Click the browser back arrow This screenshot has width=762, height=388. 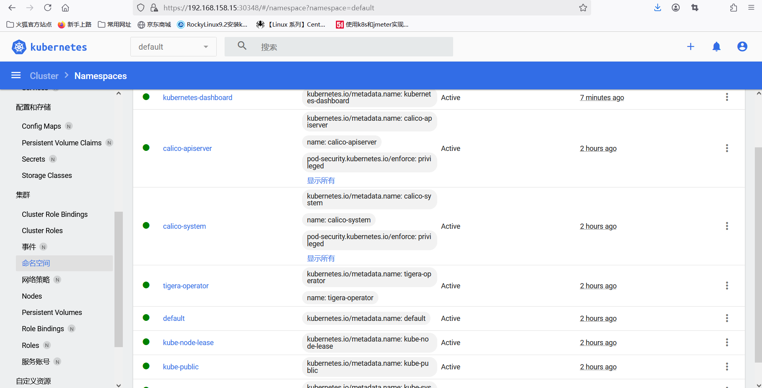[12, 8]
